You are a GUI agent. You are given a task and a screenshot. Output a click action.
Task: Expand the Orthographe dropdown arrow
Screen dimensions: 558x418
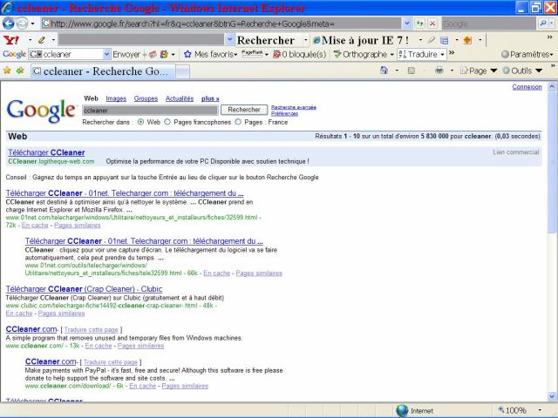coord(391,55)
